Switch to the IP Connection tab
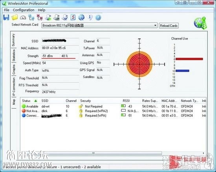Image resolution: width=216 pixels, height=172 pixels. pyautogui.click(x=14, y=87)
